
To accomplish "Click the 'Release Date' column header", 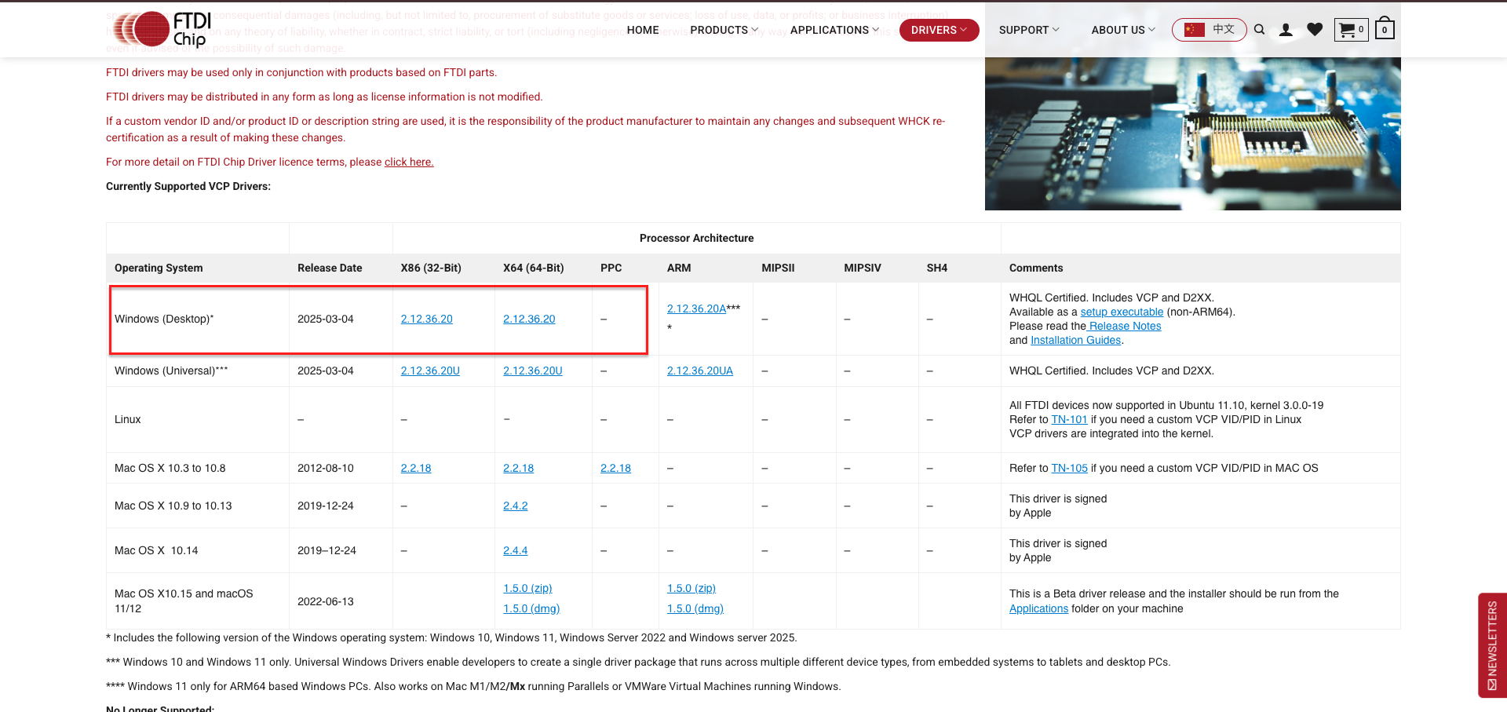I will [330, 268].
